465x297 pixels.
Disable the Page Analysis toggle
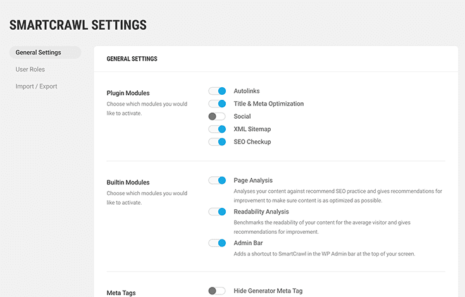(217, 180)
